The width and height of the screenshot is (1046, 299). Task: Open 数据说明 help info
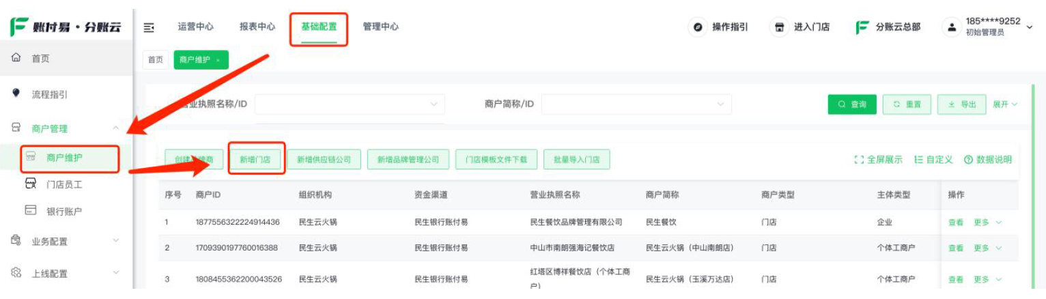[x=987, y=160]
